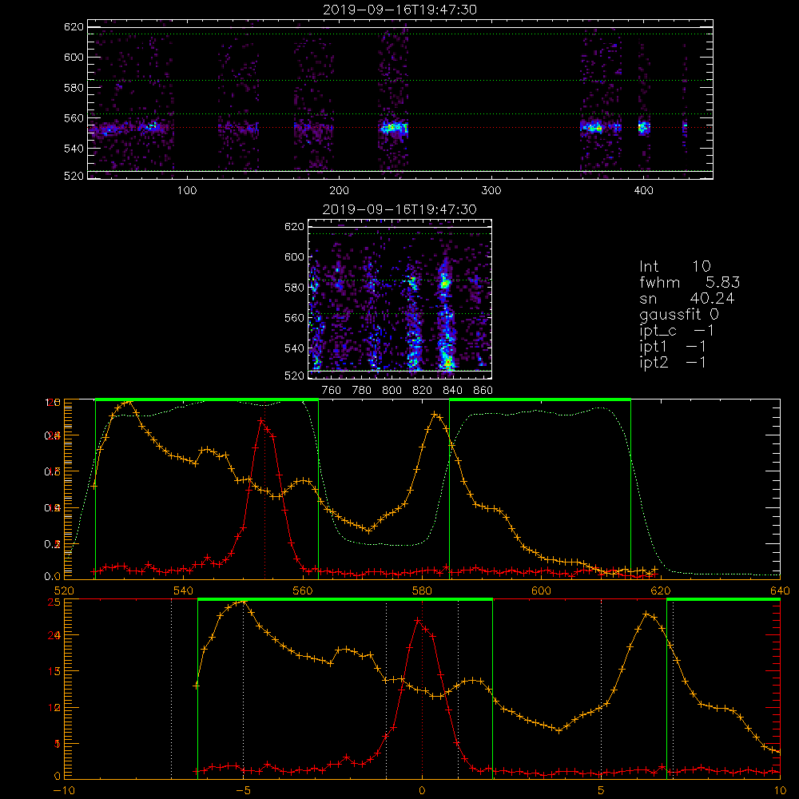Viewport: 799px width, 799px height.
Task: Click the 760 tick label under the middle image
Action: pyautogui.click(x=332, y=391)
